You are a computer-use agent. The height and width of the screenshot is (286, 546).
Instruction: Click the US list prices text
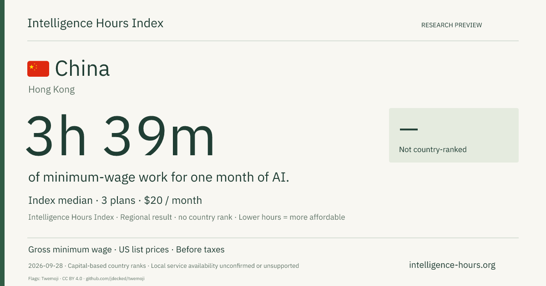click(144, 250)
